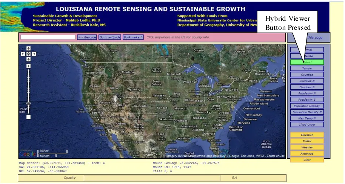
Task: Zoom in with the plus button
Action: pos(29,66)
